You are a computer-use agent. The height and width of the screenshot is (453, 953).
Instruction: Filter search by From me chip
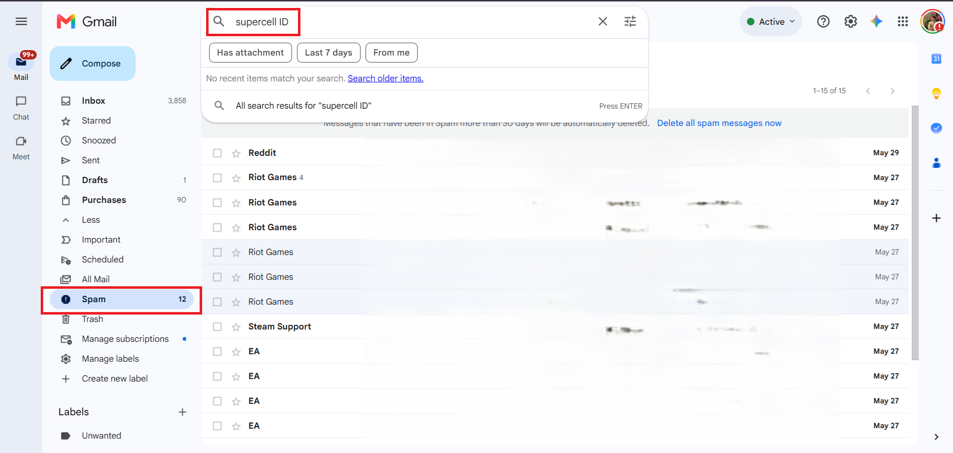point(391,53)
